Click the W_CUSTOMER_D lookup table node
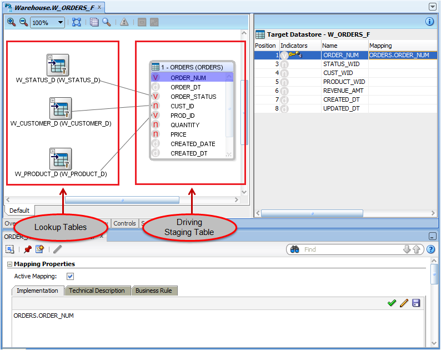This screenshot has width=441, height=350. (x=60, y=108)
